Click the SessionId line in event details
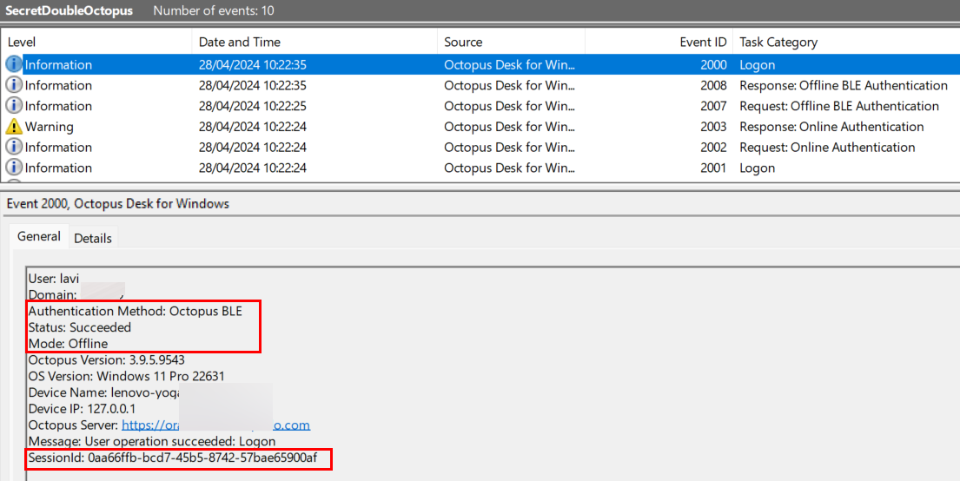 tap(173, 458)
